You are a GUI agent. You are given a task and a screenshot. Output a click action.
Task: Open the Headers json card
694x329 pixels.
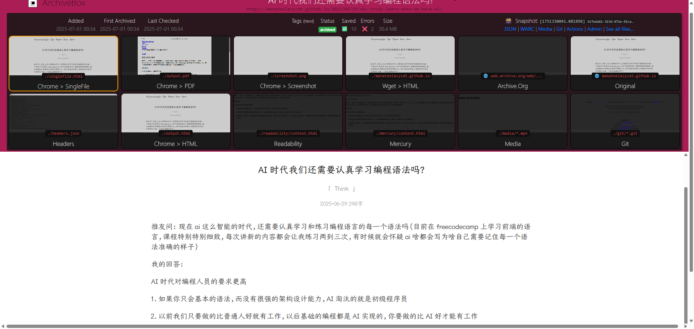(x=63, y=121)
